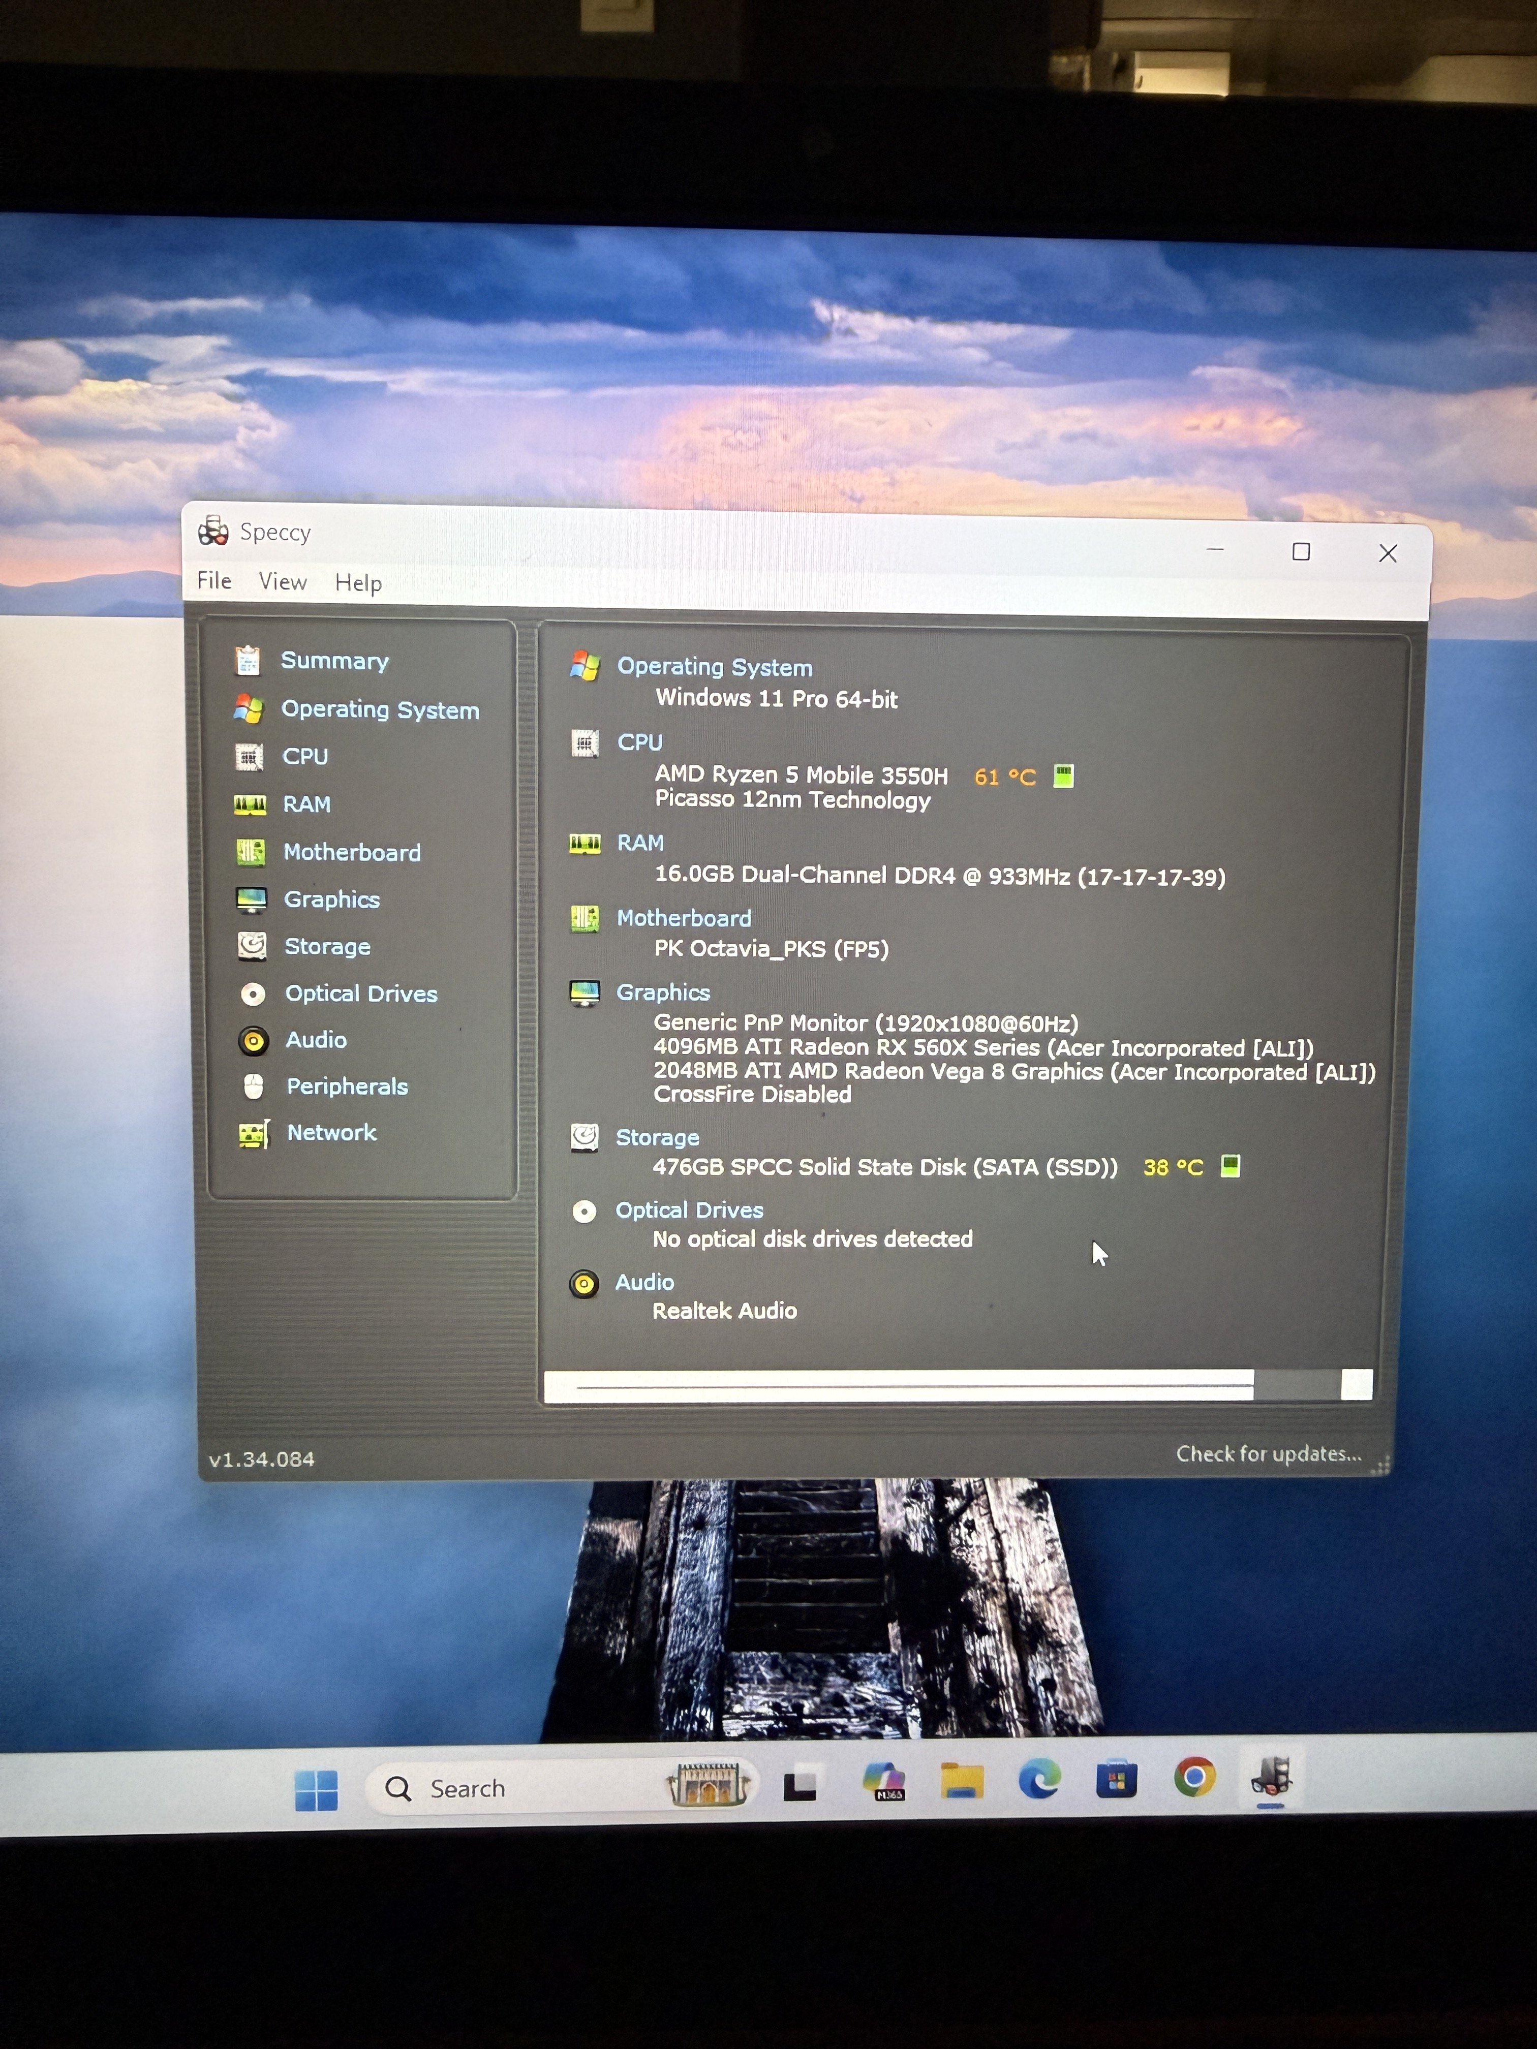The height and width of the screenshot is (2049, 1537).
Task: Open the Help menu
Action: click(358, 583)
